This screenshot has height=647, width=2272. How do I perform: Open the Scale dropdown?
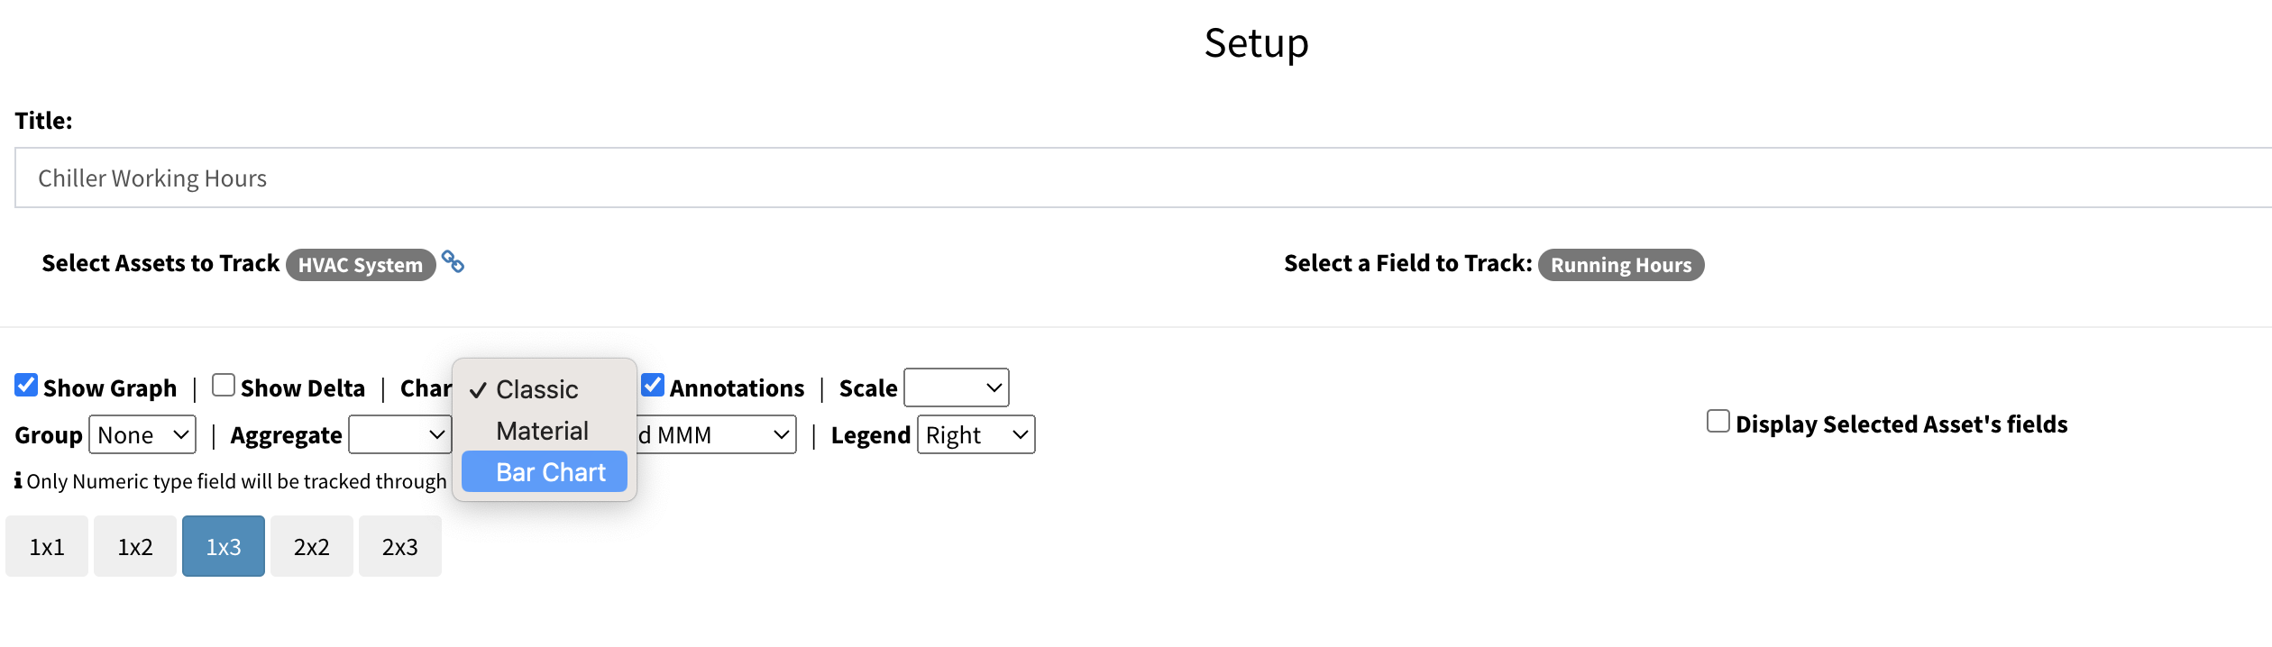956,388
